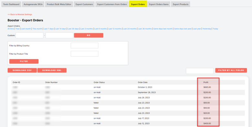Screen dimensions: 252x127
Task: Click the July 12, 2023 date cell
Action: [144, 123]
